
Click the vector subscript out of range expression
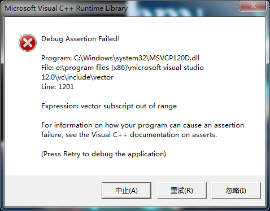(x=129, y=106)
